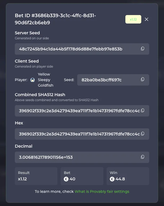This screenshot has width=164, height=206.
Task: Click the euro icon beside Bet 40
Action: pyautogui.click(x=66, y=179)
